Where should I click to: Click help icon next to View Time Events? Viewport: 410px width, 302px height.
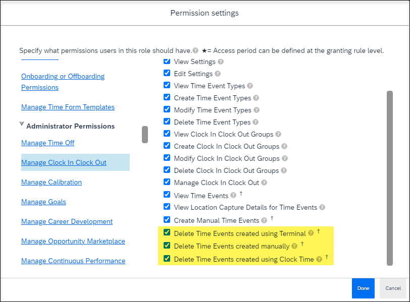point(233,195)
